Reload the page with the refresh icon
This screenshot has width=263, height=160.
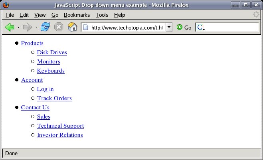[x=45, y=28]
